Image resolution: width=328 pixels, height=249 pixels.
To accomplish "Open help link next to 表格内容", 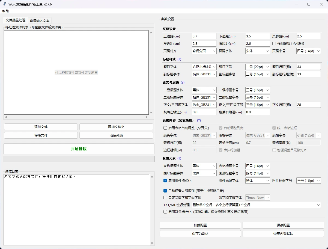I will coord(199,120).
